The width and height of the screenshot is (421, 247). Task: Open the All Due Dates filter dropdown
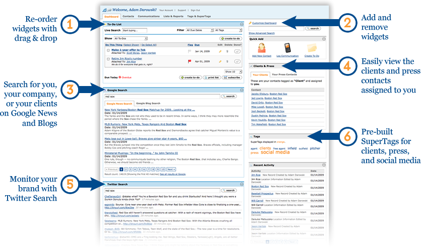(x=199, y=30)
